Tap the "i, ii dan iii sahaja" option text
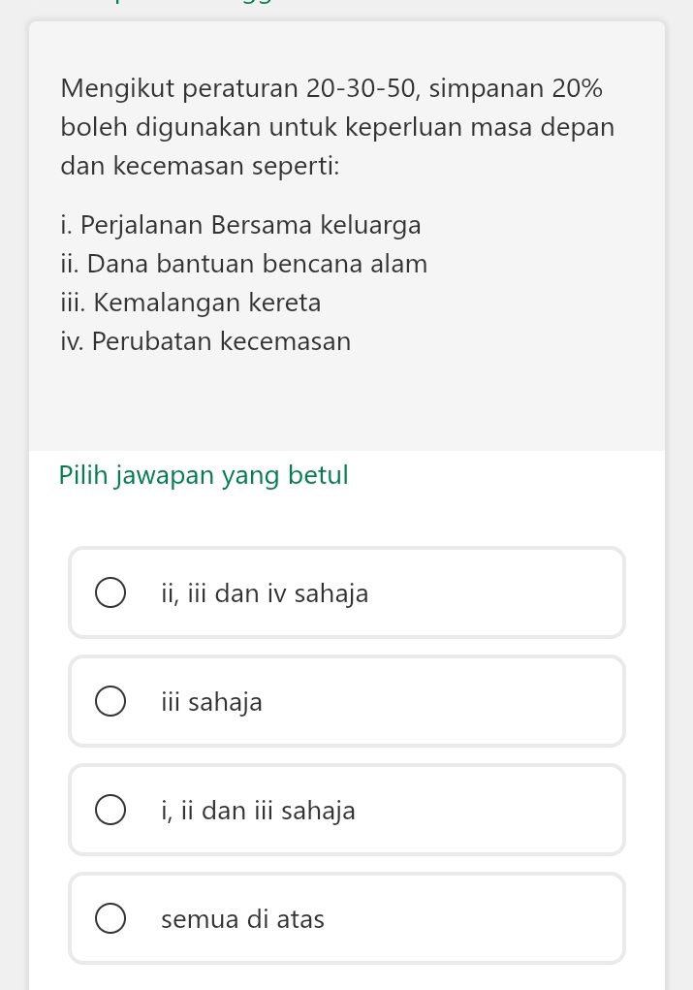 coord(258,811)
